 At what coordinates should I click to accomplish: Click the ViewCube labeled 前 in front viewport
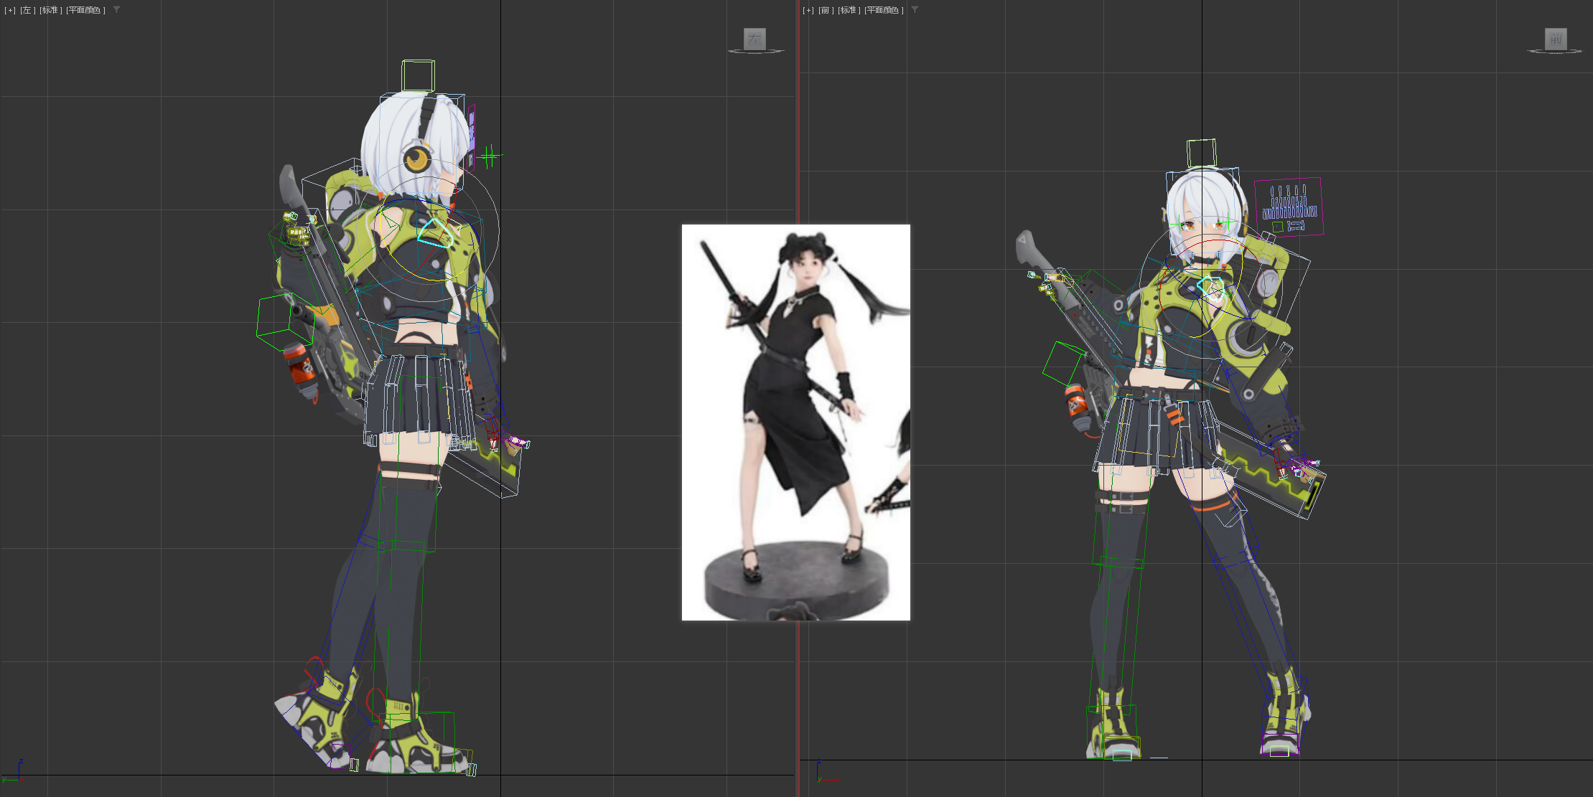click(1555, 39)
